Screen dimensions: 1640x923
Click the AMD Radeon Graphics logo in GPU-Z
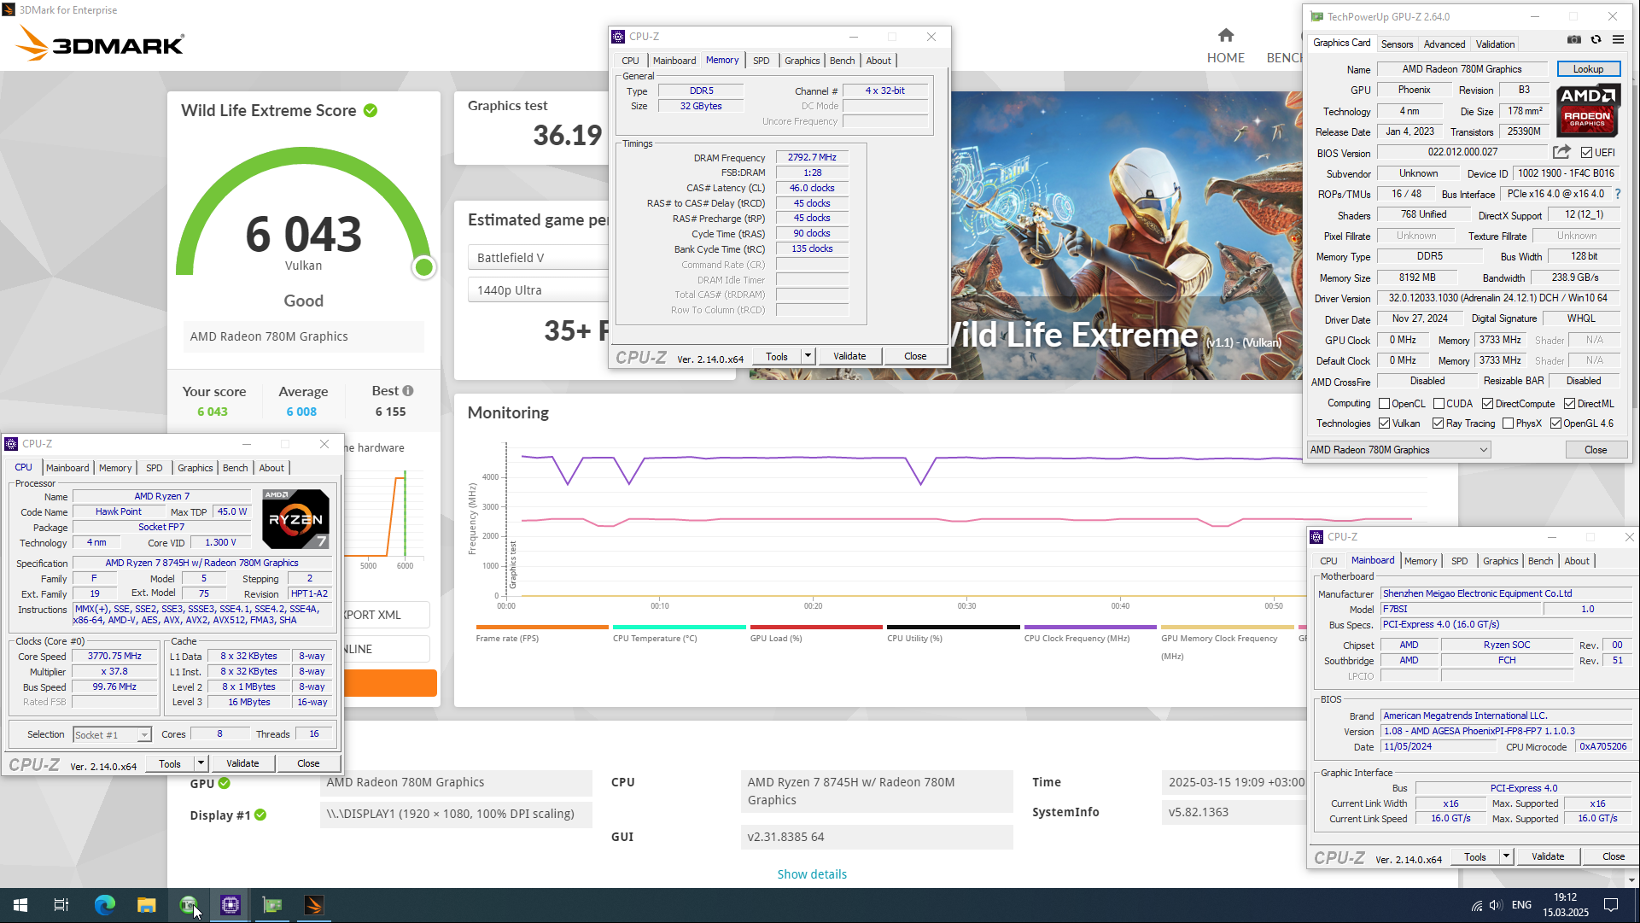point(1587,110)
